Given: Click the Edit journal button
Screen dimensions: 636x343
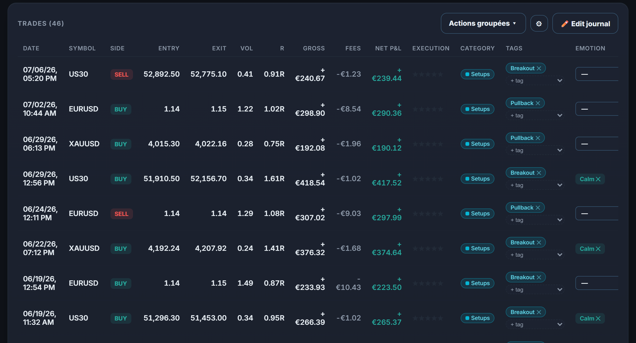Looking at the screenshot, I should 585,23.
